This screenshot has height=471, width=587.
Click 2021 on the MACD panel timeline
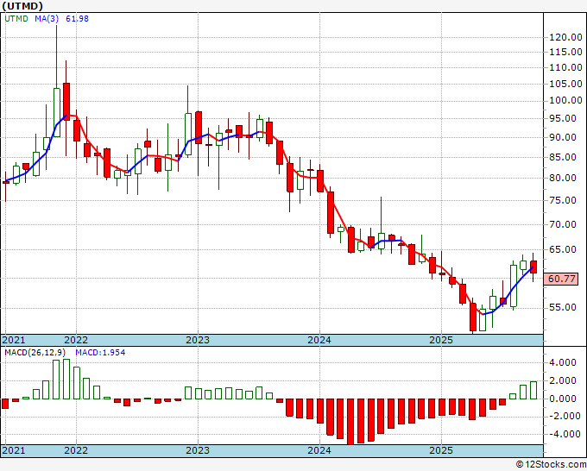click(x=13, y=451)
